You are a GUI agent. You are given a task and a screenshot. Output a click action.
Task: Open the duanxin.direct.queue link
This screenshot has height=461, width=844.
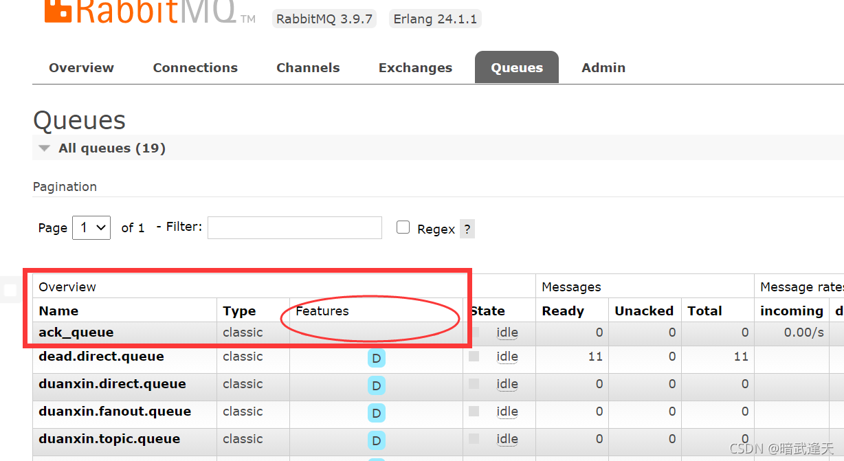pyautogui.click(x=112, y=384)
